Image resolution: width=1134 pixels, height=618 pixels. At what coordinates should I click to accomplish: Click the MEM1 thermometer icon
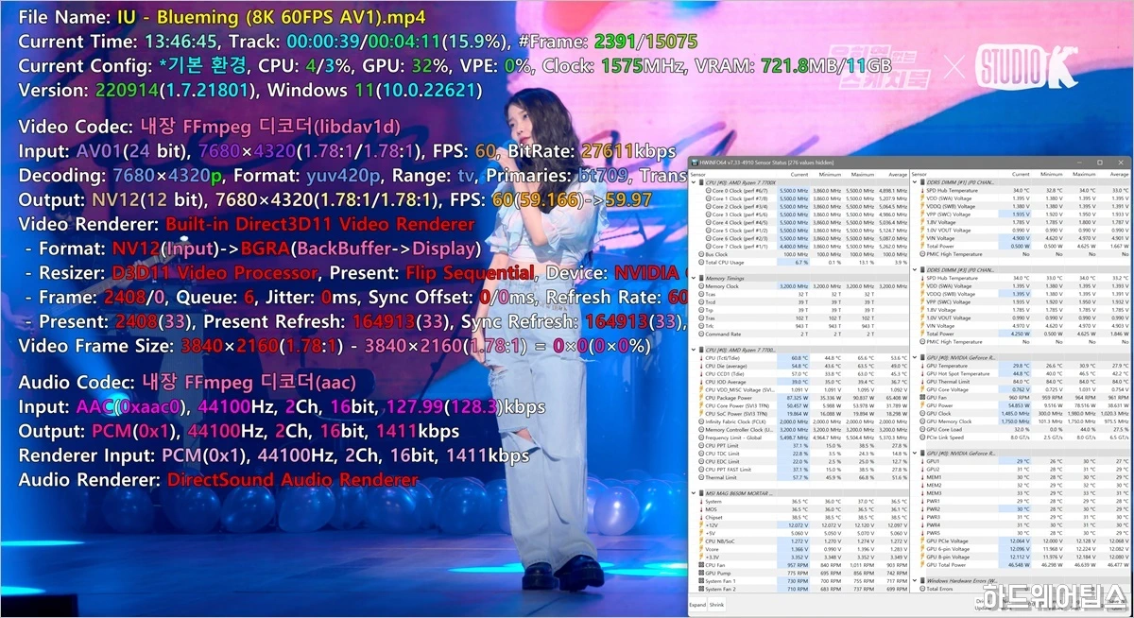click(920, 477)
